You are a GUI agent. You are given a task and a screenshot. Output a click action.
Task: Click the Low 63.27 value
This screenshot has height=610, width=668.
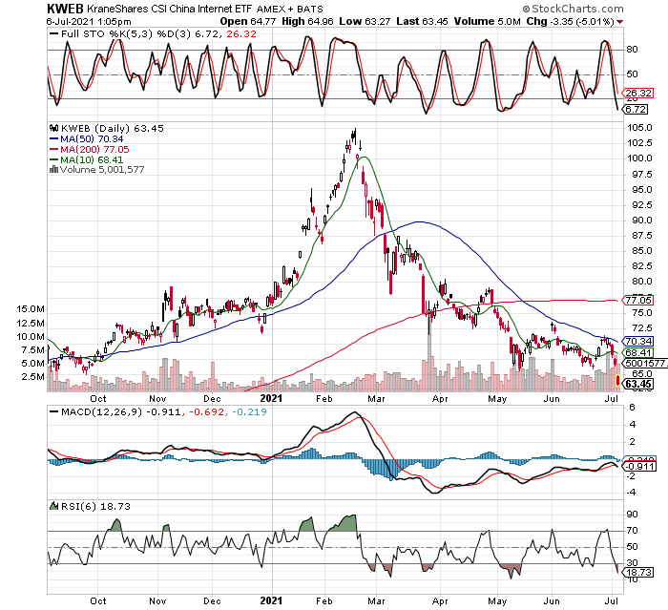[365, 21]
